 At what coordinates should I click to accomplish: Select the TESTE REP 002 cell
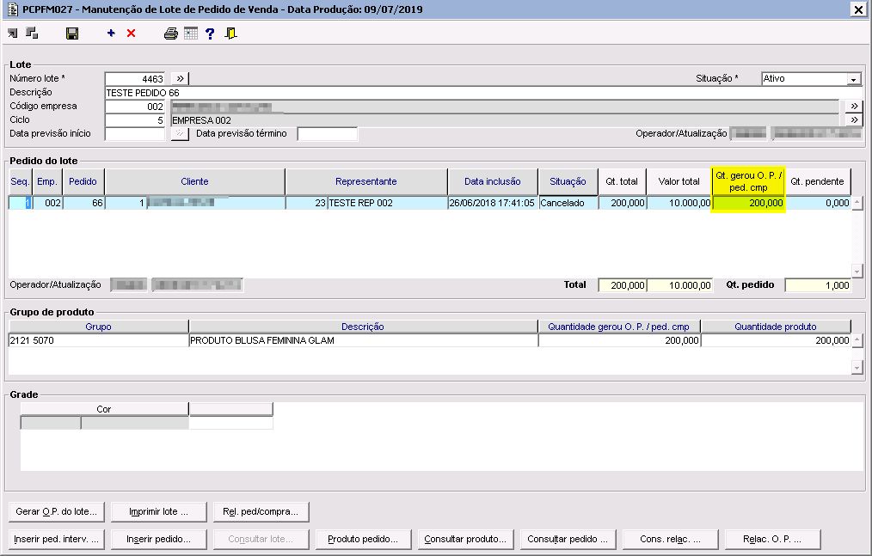click(x=388, y=203)
